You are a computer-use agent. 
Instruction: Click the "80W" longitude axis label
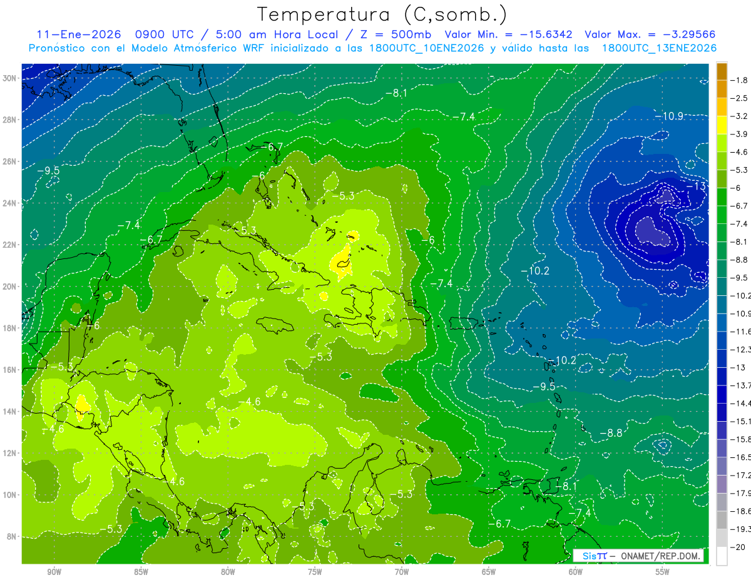[228, 572]
